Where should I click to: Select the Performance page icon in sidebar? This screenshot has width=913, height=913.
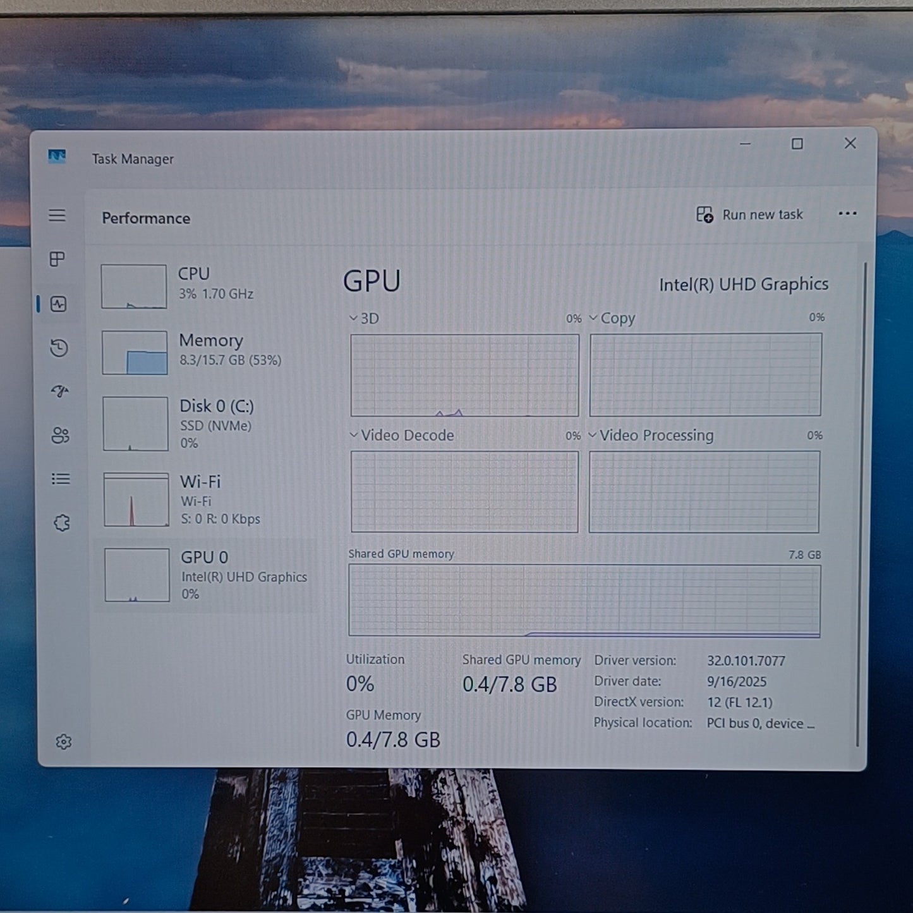[58, 304]
